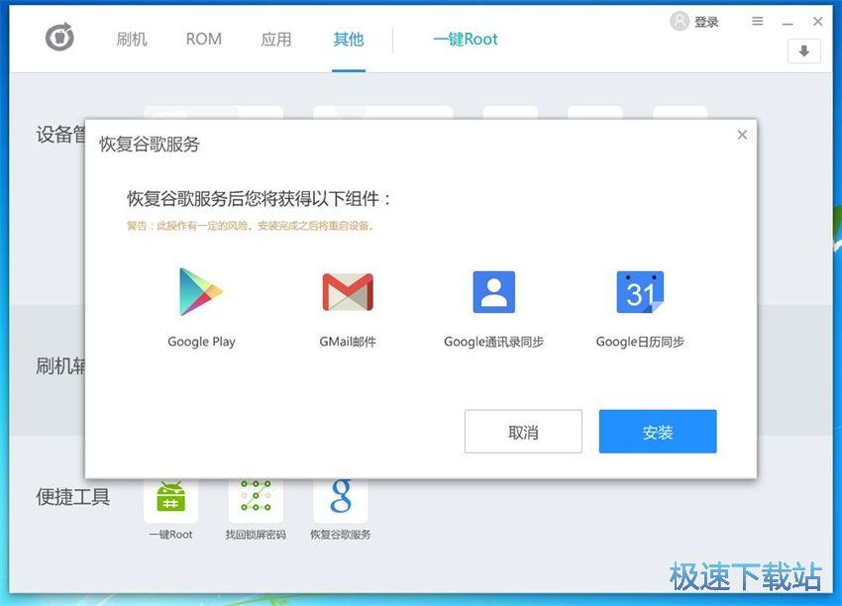Click the 恢复谷歌服务 dialog title

coord(150,145)
